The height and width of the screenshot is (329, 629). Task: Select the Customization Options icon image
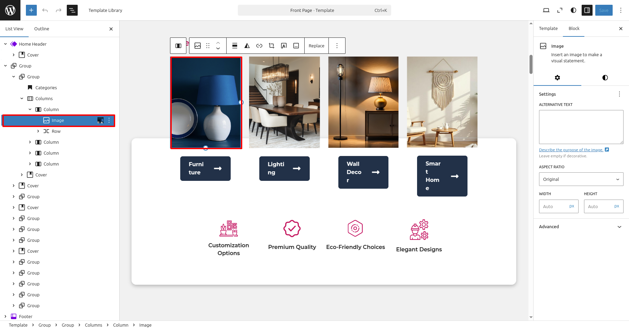(x=229, y=229)
